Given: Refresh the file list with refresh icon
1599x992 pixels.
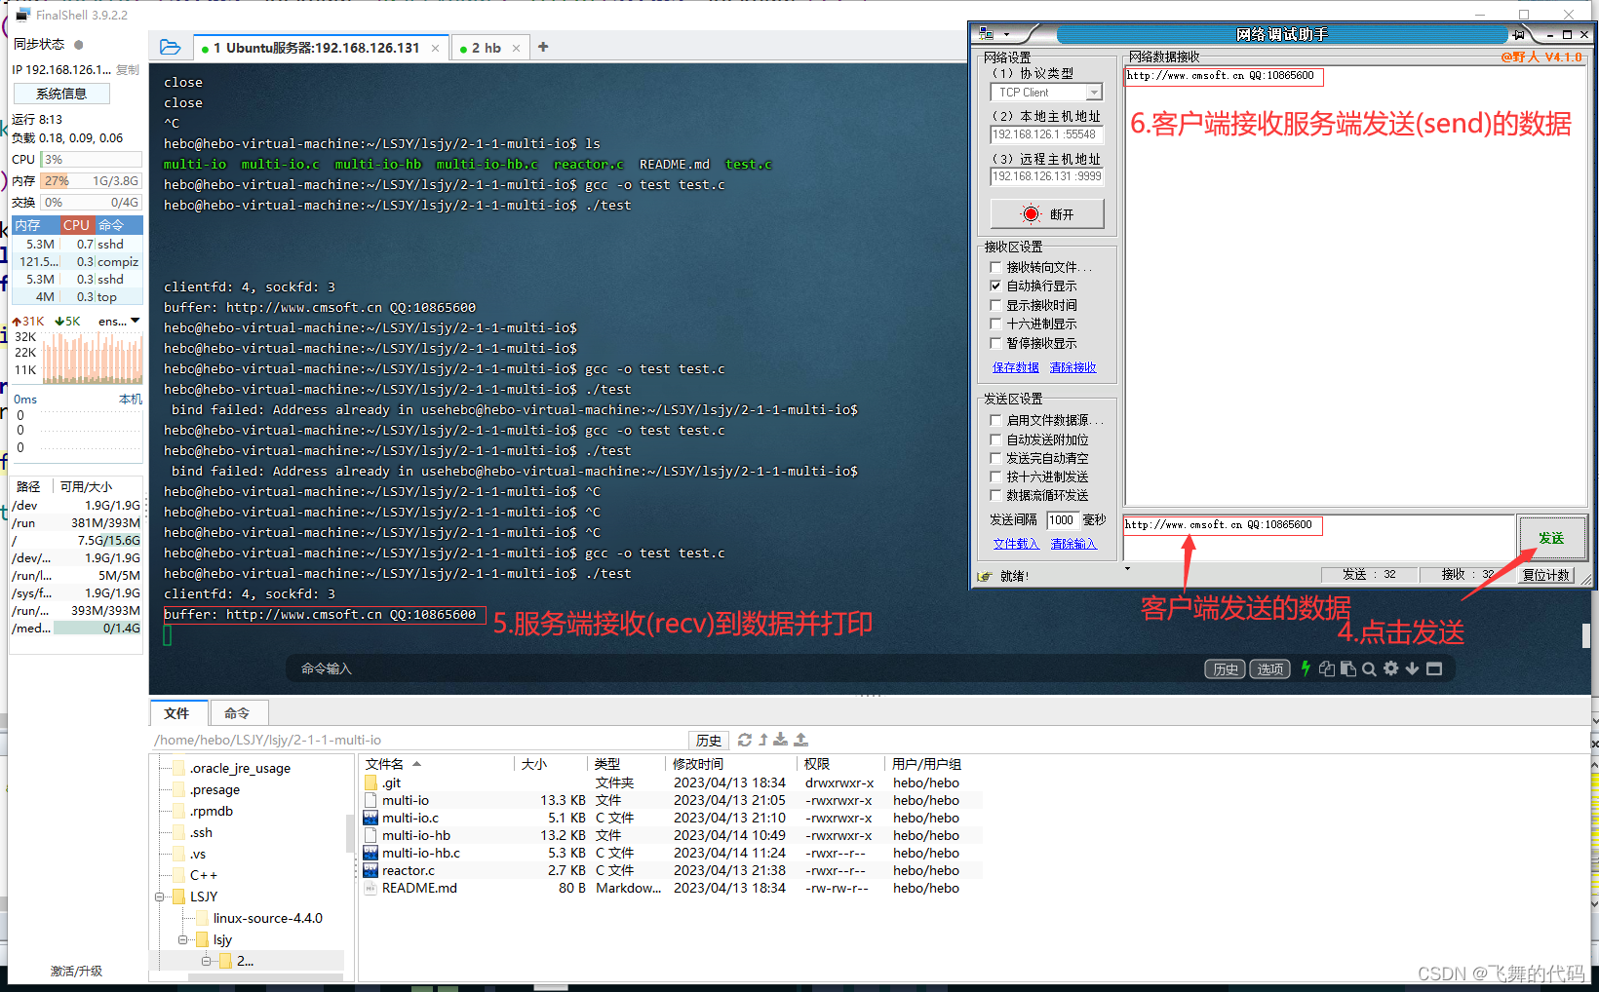Looking at the screenshot, I should (x=744, y=740).
